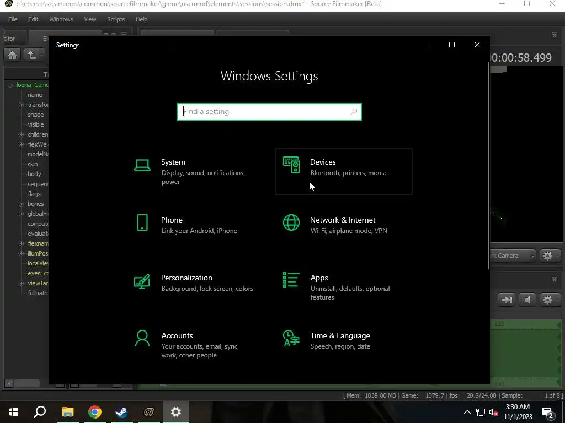Select the flags attribute row
This screenshot has height=423, width=565.
[x=34, y=194]
